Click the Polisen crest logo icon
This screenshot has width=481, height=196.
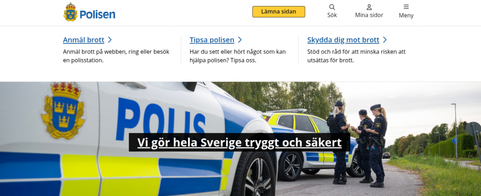(70, 12)
